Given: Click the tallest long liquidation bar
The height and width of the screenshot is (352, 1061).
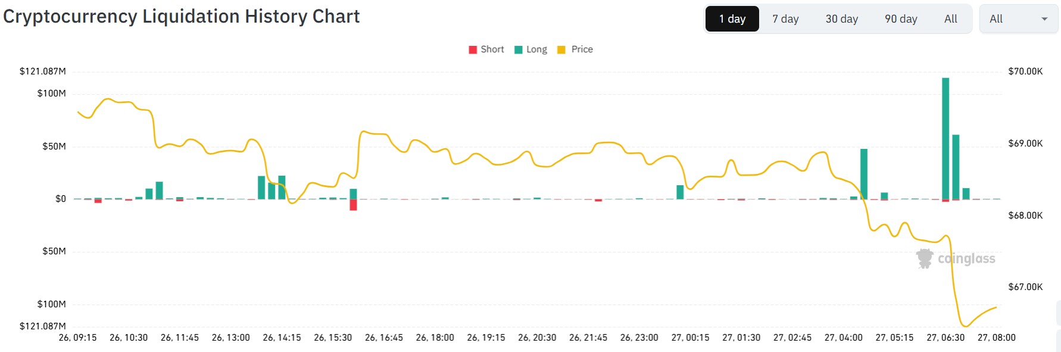Looking at the screenshot, I should pyautogui.click(x=945, y=137).
